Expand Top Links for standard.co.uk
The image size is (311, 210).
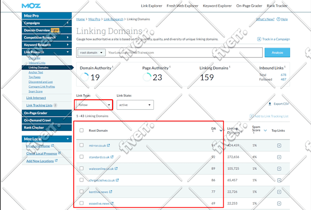279,157
